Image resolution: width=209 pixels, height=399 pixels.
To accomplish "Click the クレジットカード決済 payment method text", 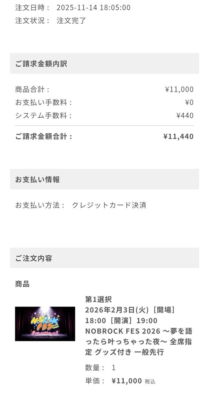I will click(x=109, y=205).
